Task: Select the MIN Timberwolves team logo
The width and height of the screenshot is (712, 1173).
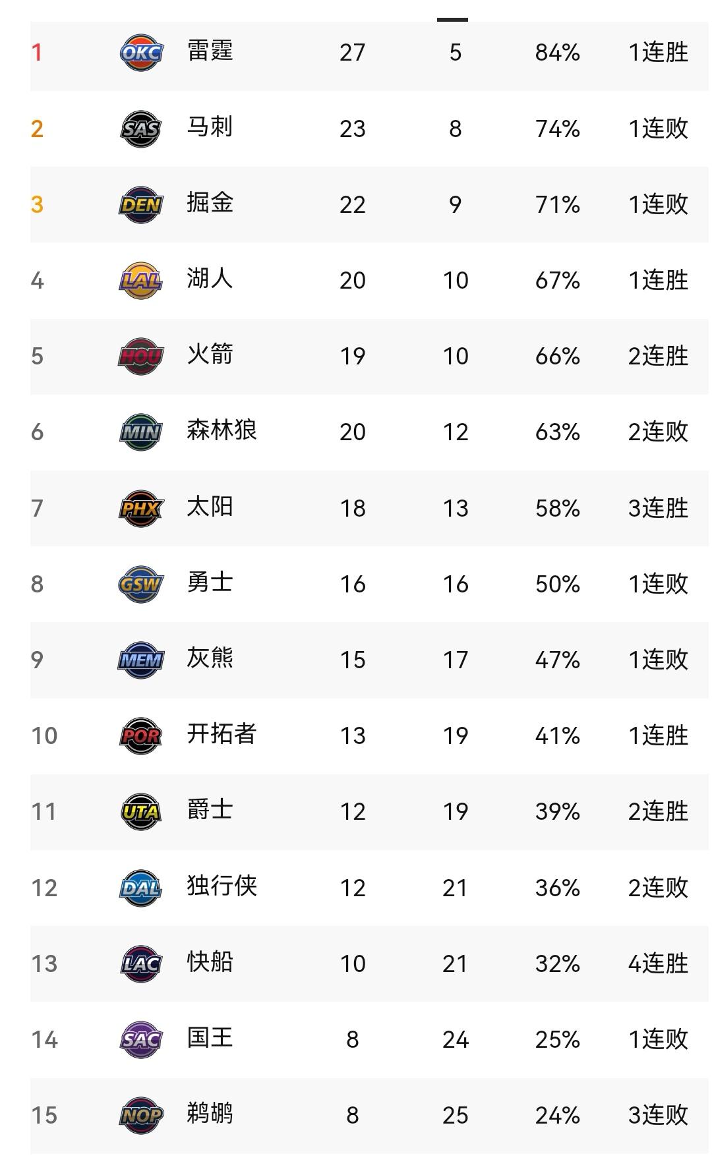Action: [x=141, y=432]
